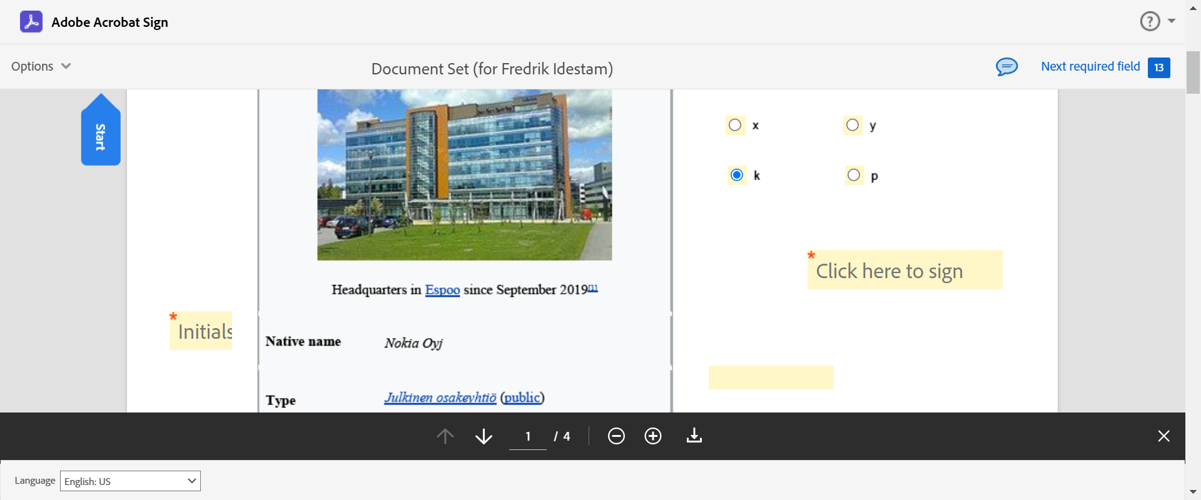
Task: Open the Options menu
Action: click(x=41, y=66)
